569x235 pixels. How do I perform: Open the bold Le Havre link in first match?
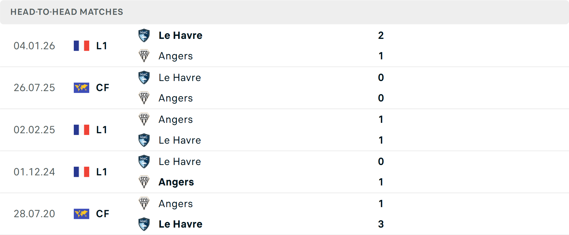pyautogui.click(x=180, y=35)
